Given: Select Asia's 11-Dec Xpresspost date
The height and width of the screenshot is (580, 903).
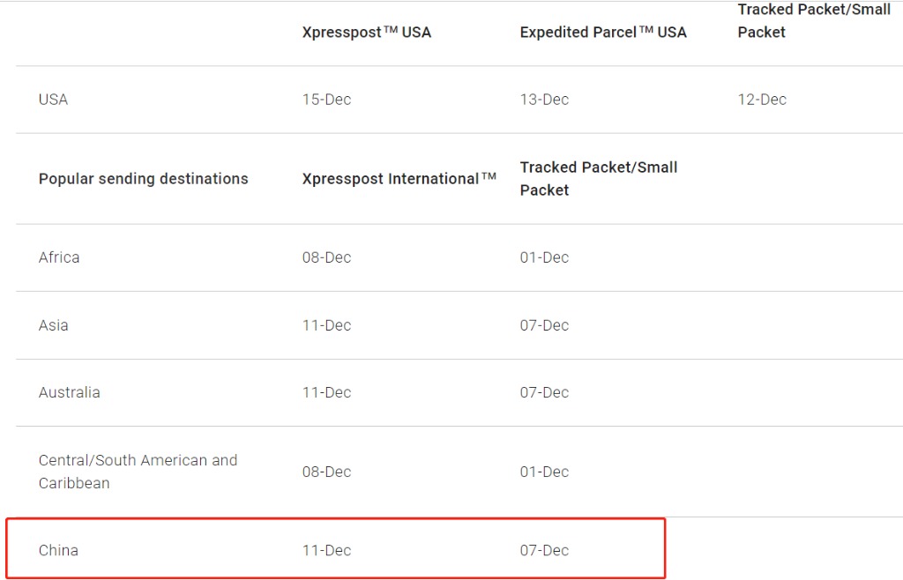Looking at the screenshot, I should click(326, 325).
